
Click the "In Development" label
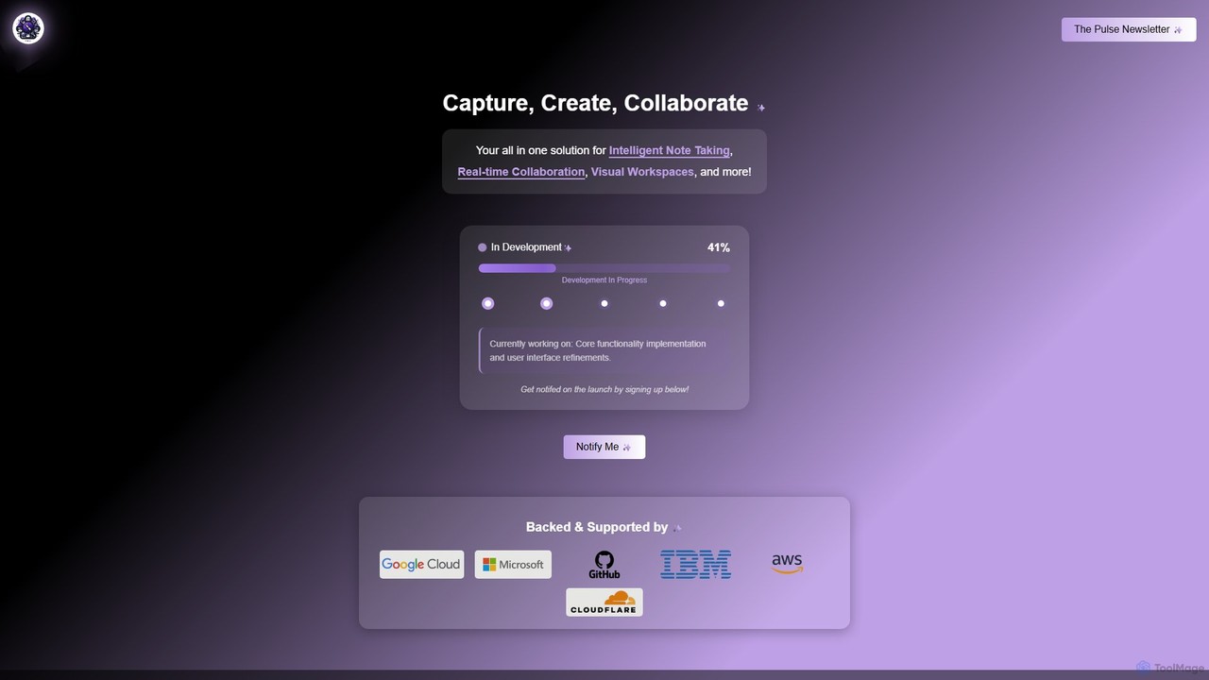[526, 247]
